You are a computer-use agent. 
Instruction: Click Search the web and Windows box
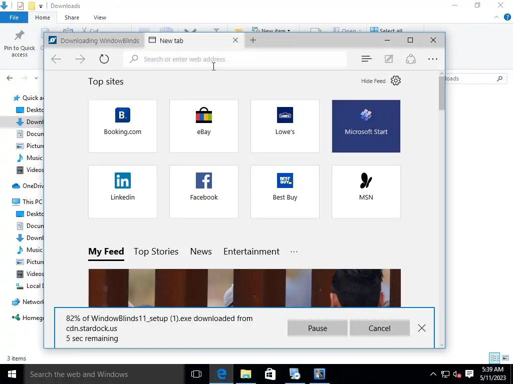pos(104,374)
